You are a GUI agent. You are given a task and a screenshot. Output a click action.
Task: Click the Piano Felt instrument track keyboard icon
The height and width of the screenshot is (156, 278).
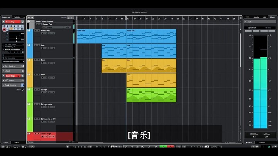click(x=29, y=30)
